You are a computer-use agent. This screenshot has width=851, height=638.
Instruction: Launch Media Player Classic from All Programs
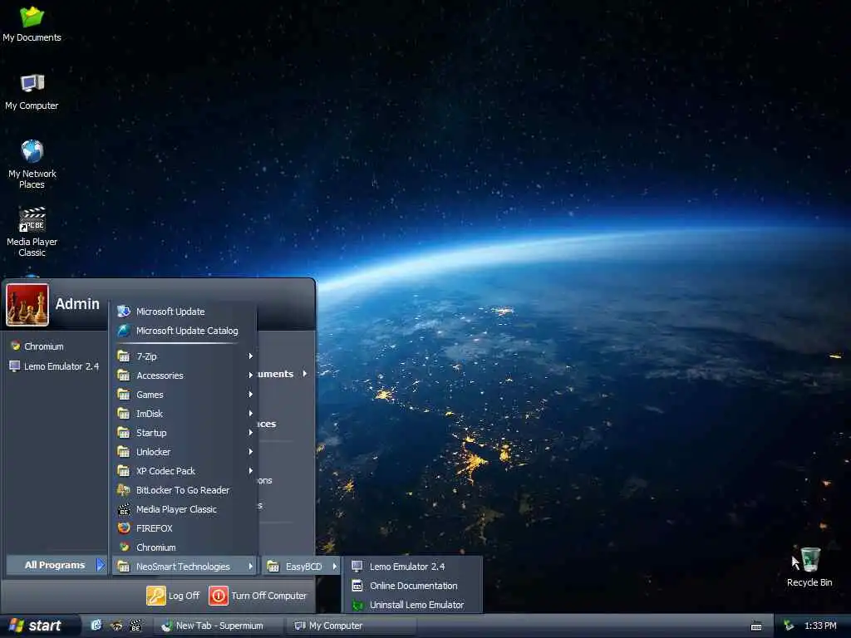click(x=184, y=509)
